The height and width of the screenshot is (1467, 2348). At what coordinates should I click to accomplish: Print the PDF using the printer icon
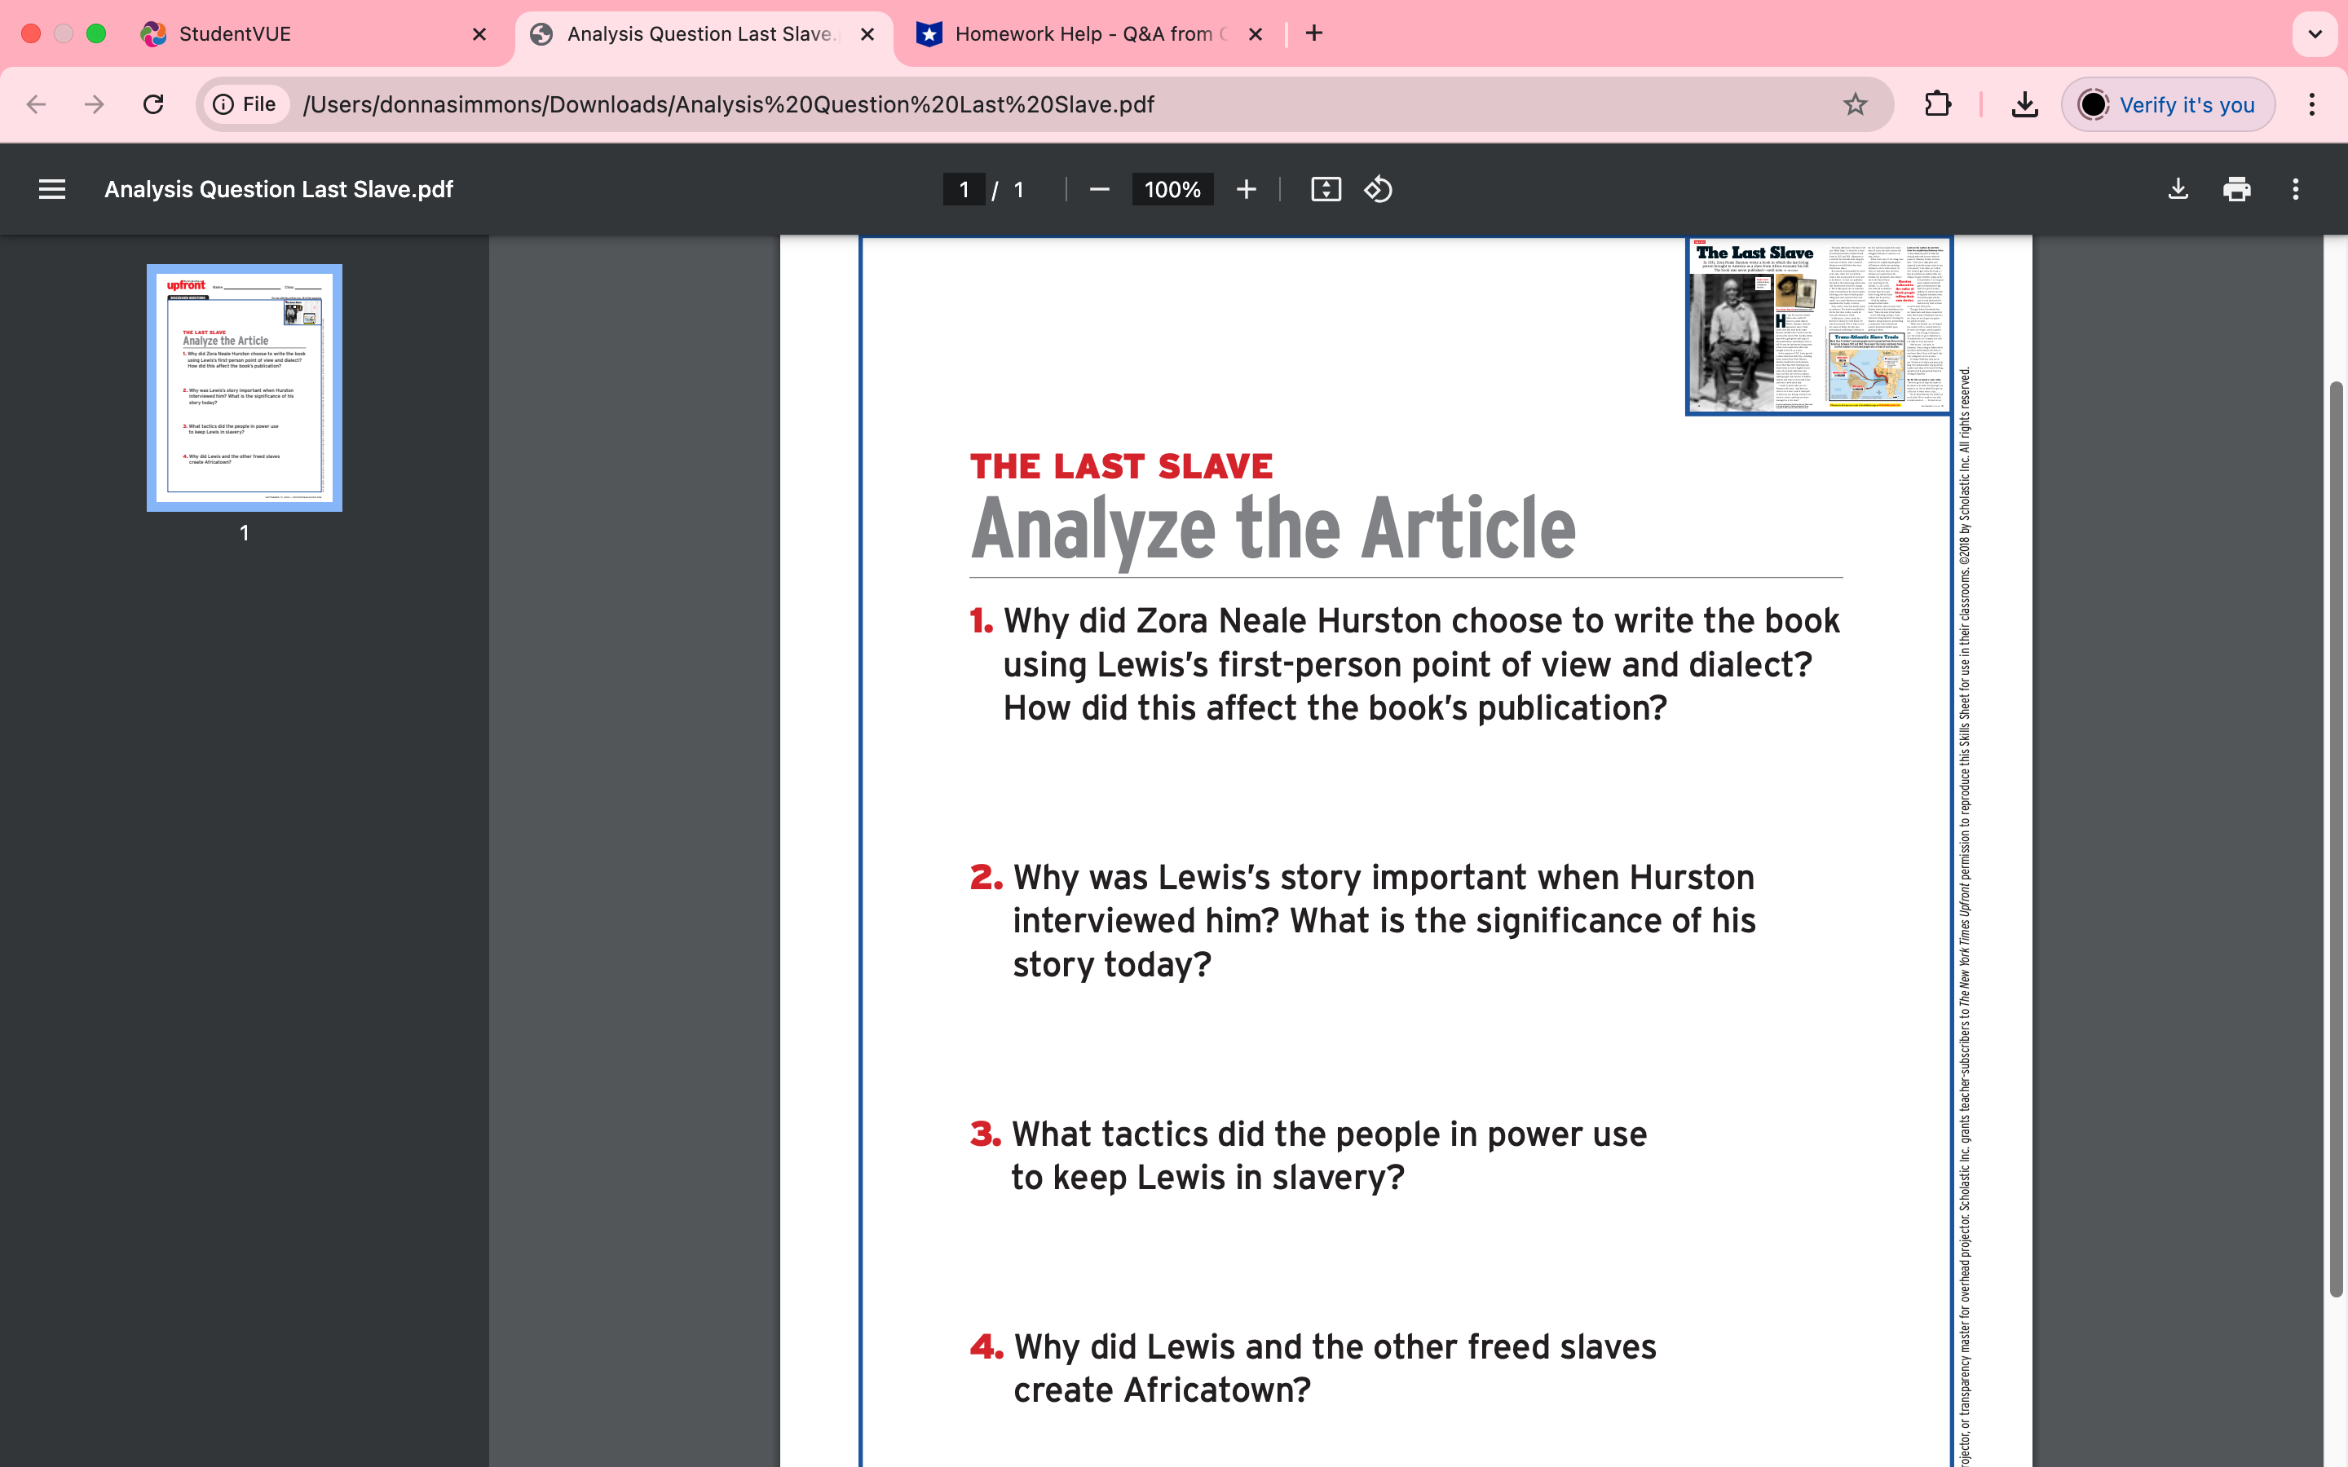pyautogui.click(x=2236, y=188)
